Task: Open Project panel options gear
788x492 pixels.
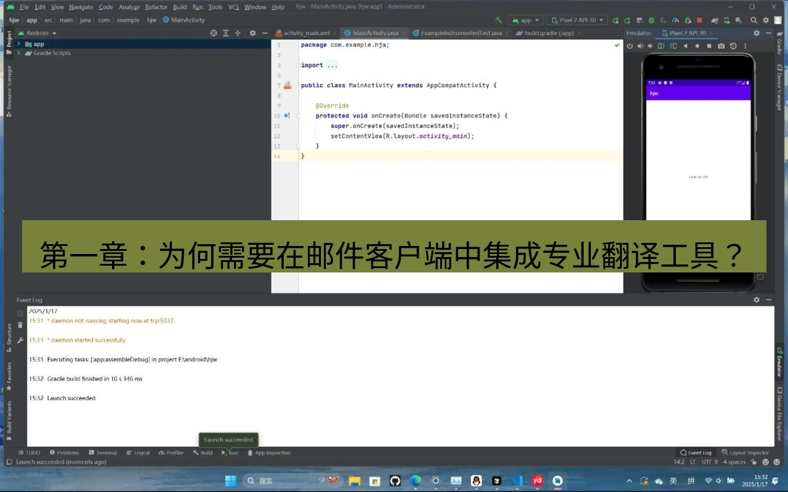Action: pos(252,33)
